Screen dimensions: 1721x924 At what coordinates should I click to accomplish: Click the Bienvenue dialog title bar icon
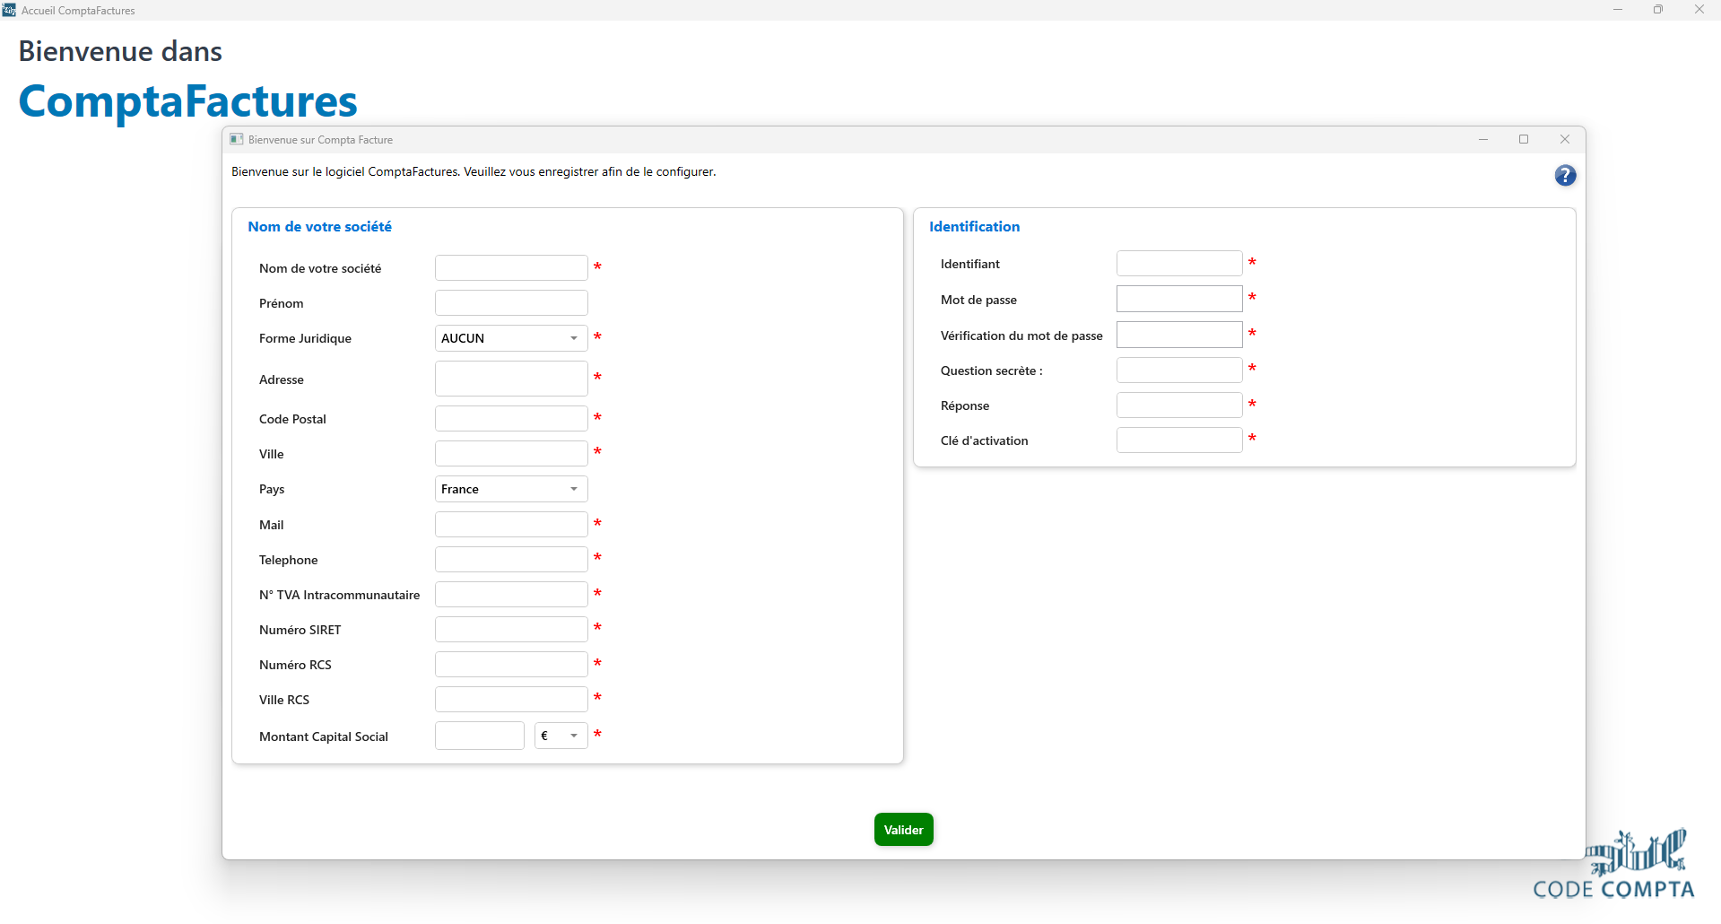pos(237,139)
